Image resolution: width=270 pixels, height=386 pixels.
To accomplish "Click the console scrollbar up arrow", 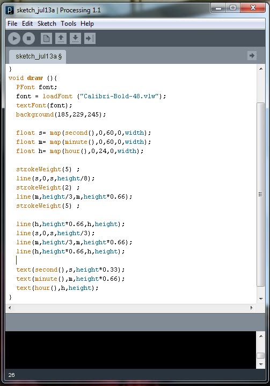I will pos(261,336).
